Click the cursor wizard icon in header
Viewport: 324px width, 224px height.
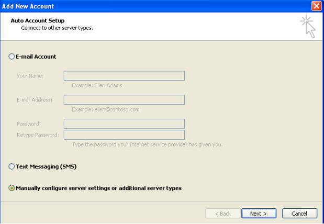click(308, 27)
